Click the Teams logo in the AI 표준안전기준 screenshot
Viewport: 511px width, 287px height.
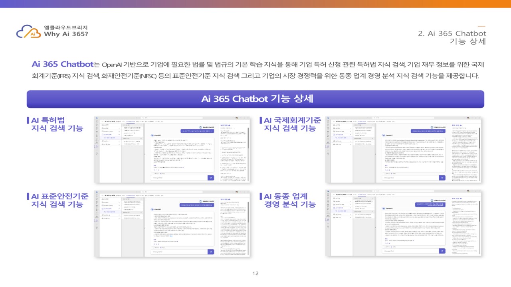click(x=97, y=192)
